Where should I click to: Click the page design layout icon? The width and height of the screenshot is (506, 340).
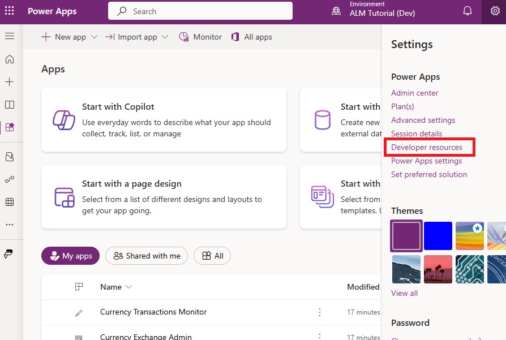[x=65, y=197]
